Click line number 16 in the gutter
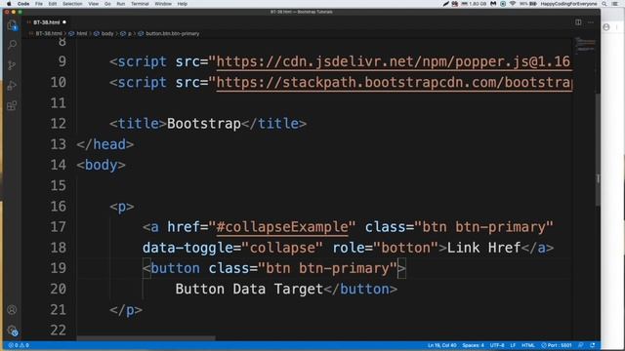 tap(59, 207)
